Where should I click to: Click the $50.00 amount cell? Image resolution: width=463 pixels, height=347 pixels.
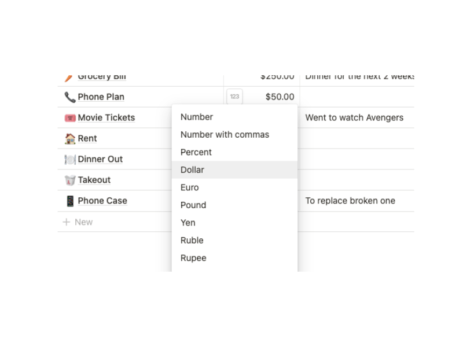pyautogui.click(x=280, y=97)
